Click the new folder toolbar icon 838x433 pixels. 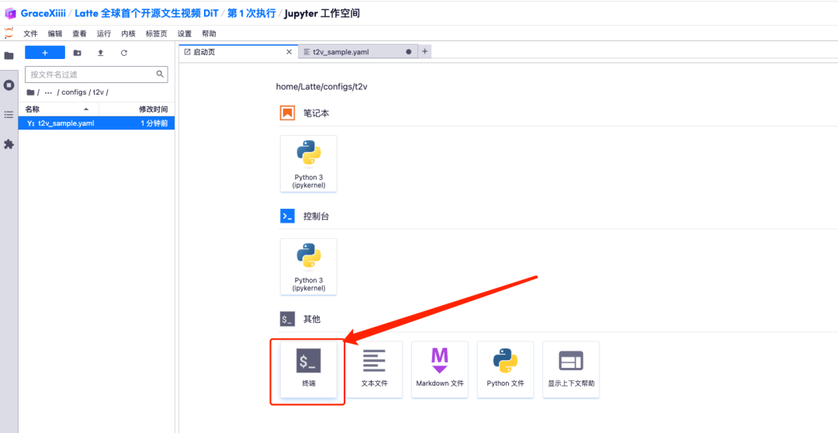tap(77, 53)
